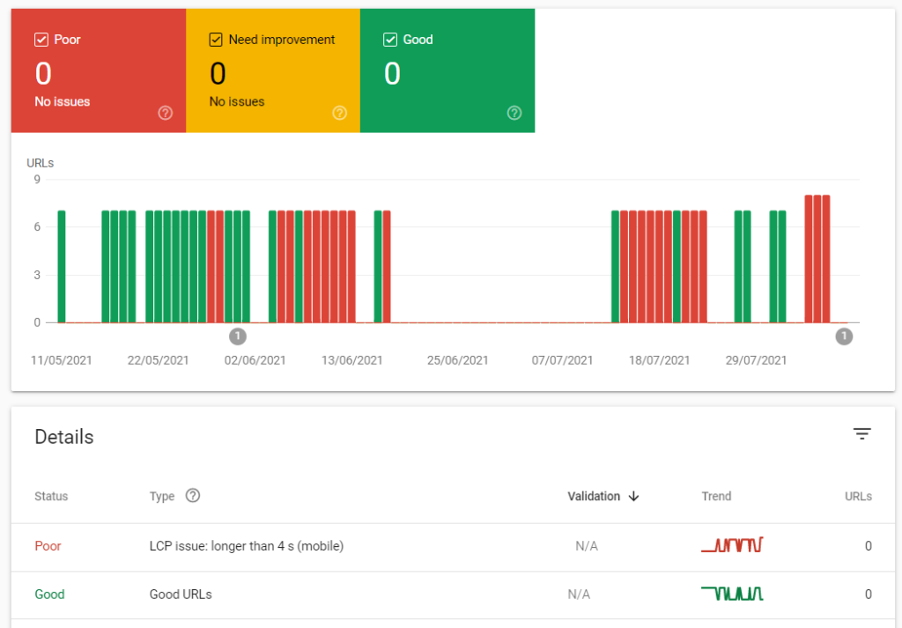902x628 pixels.
Task: Click the 25/06/2021 axis date label
Action: click(457, 360)
